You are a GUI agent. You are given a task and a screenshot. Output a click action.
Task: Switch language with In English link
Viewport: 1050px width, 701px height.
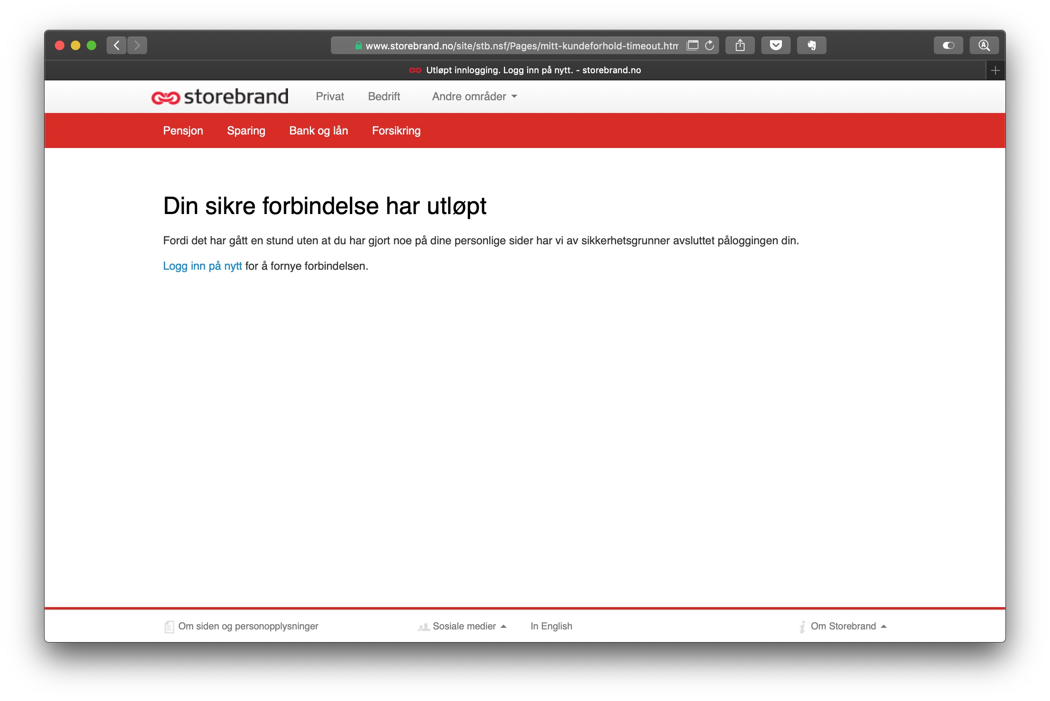pyautogui.click(x=551, y=626)
